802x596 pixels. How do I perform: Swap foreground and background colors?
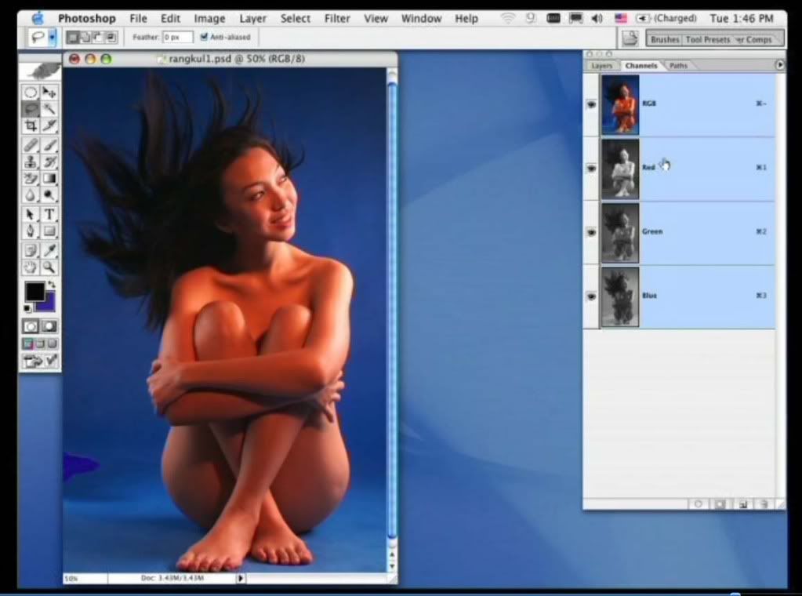click(x=51, y=285)
